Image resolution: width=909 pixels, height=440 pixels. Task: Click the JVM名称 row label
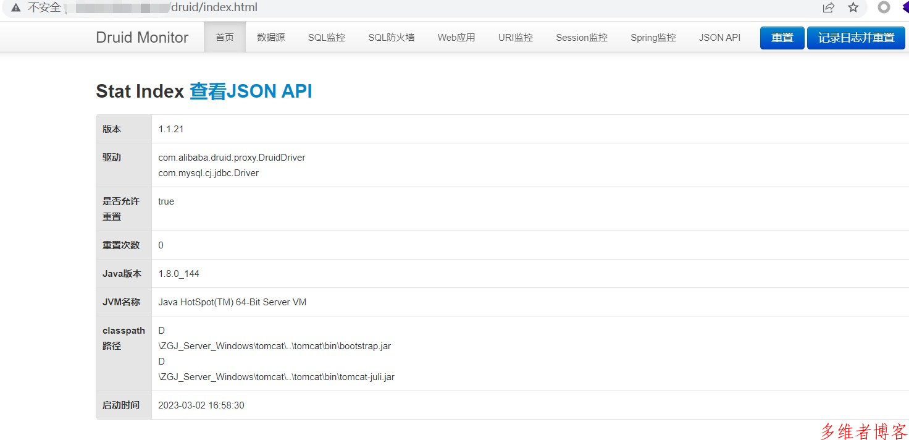[121, 302]
